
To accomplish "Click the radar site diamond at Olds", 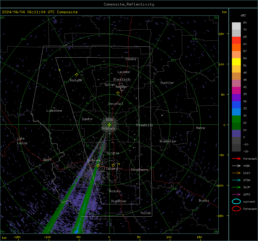I will [x=110, y=125].
